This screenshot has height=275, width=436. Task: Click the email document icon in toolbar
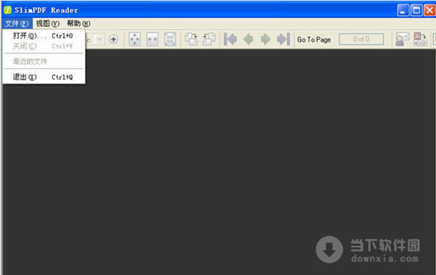click(x=403, y=39)
